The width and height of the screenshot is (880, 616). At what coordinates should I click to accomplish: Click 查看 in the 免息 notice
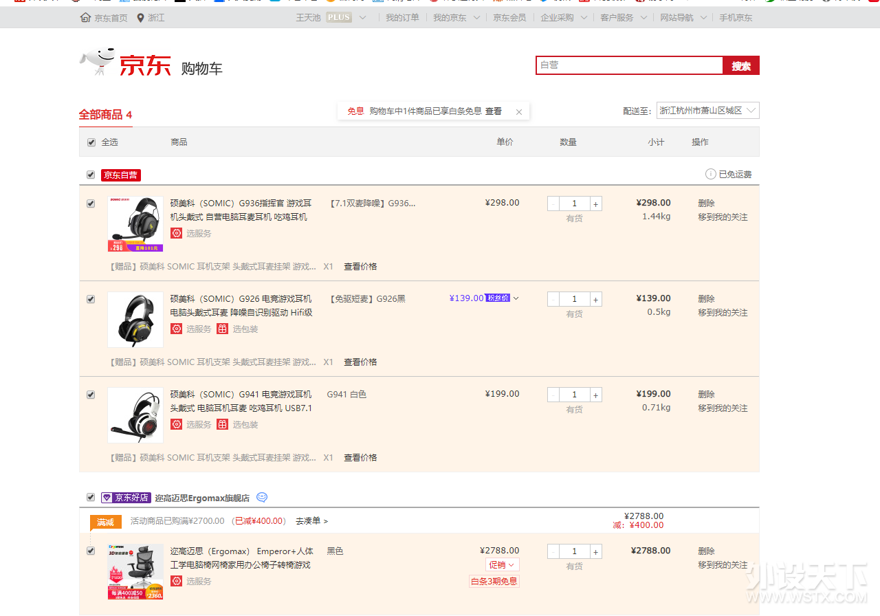click(x=494, y=111)
